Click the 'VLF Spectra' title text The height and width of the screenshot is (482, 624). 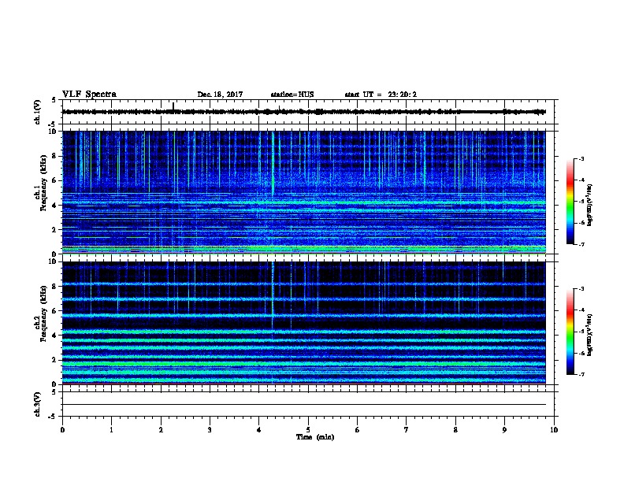90,95
